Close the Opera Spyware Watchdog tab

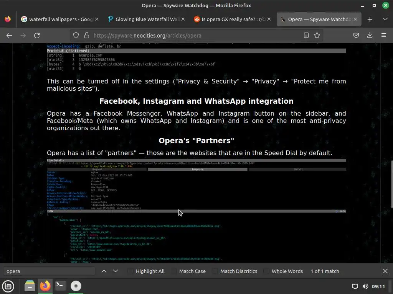point(355,19)
